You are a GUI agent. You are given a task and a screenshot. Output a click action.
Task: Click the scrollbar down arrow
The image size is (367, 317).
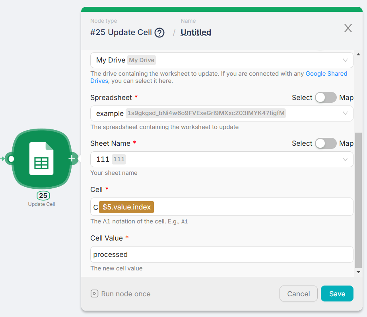click(x=358, y=272)
